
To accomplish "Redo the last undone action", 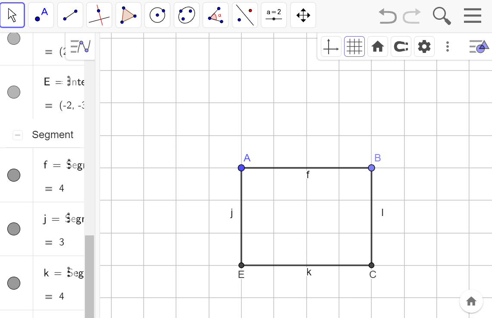I will pyautogui.click(x=412, y=15).
